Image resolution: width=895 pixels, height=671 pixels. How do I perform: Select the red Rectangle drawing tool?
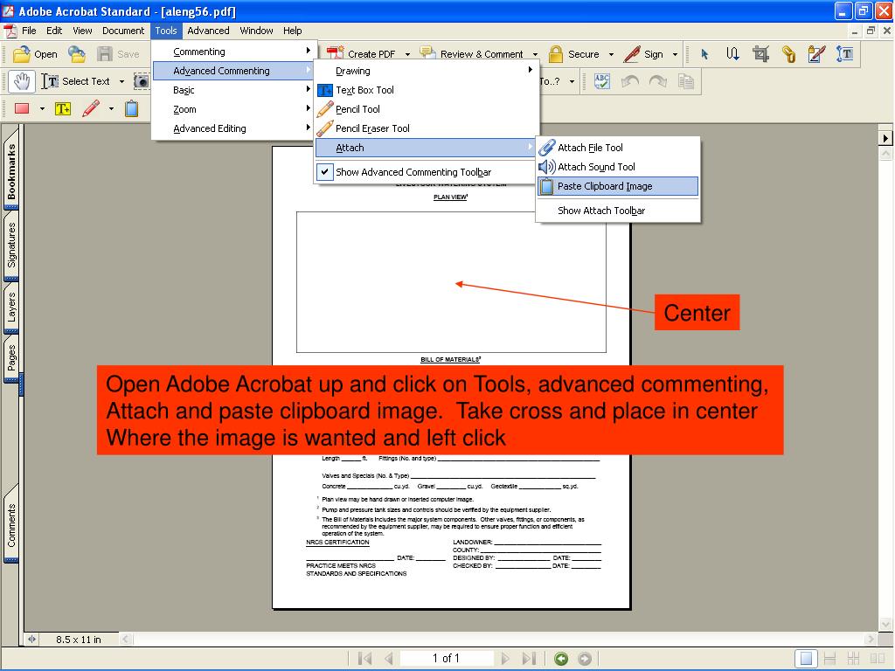click(x=22, y=108)
